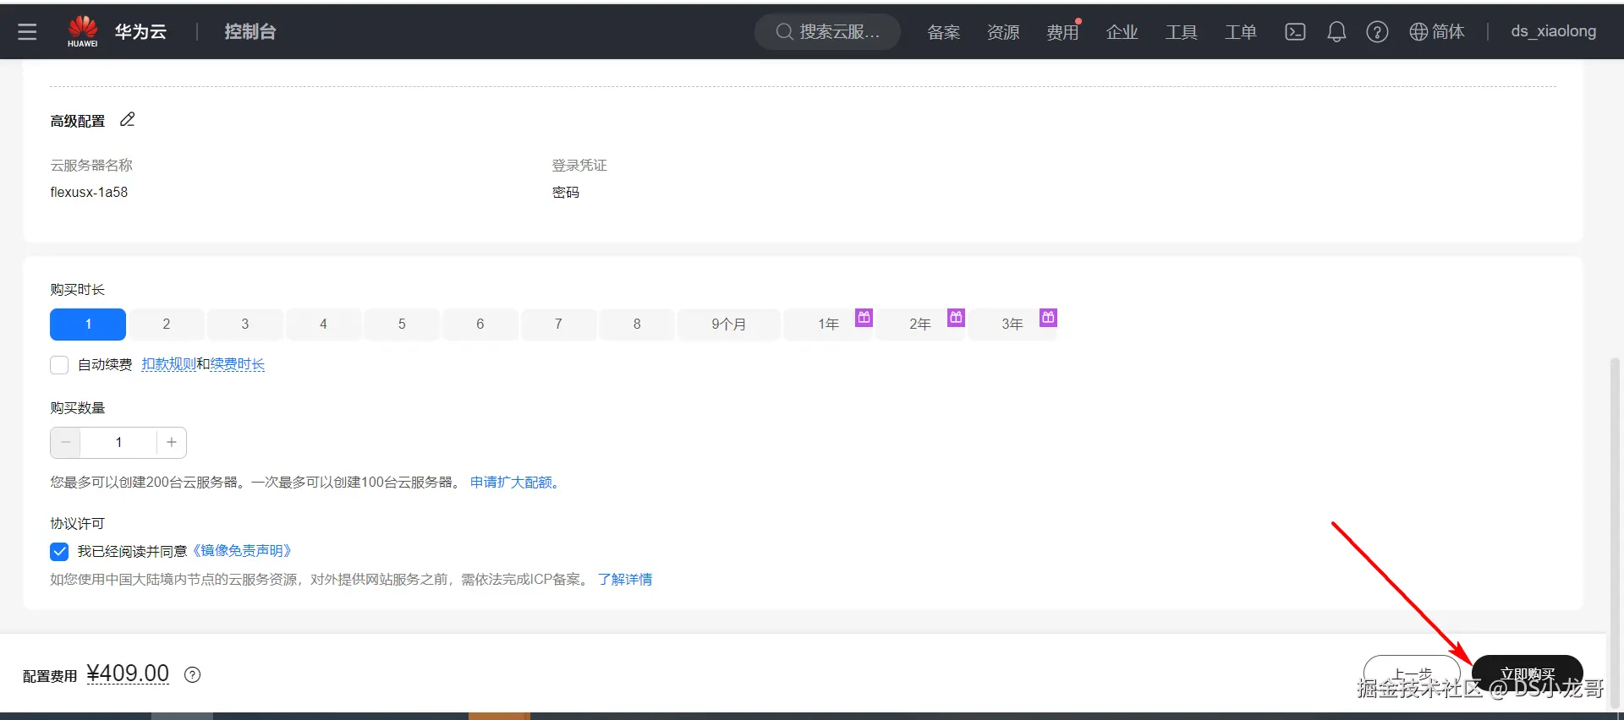Image resolution: width=1624 pixels, height=720 pixels.
Task: Open the notifications bell
Action: [1336, 32]
